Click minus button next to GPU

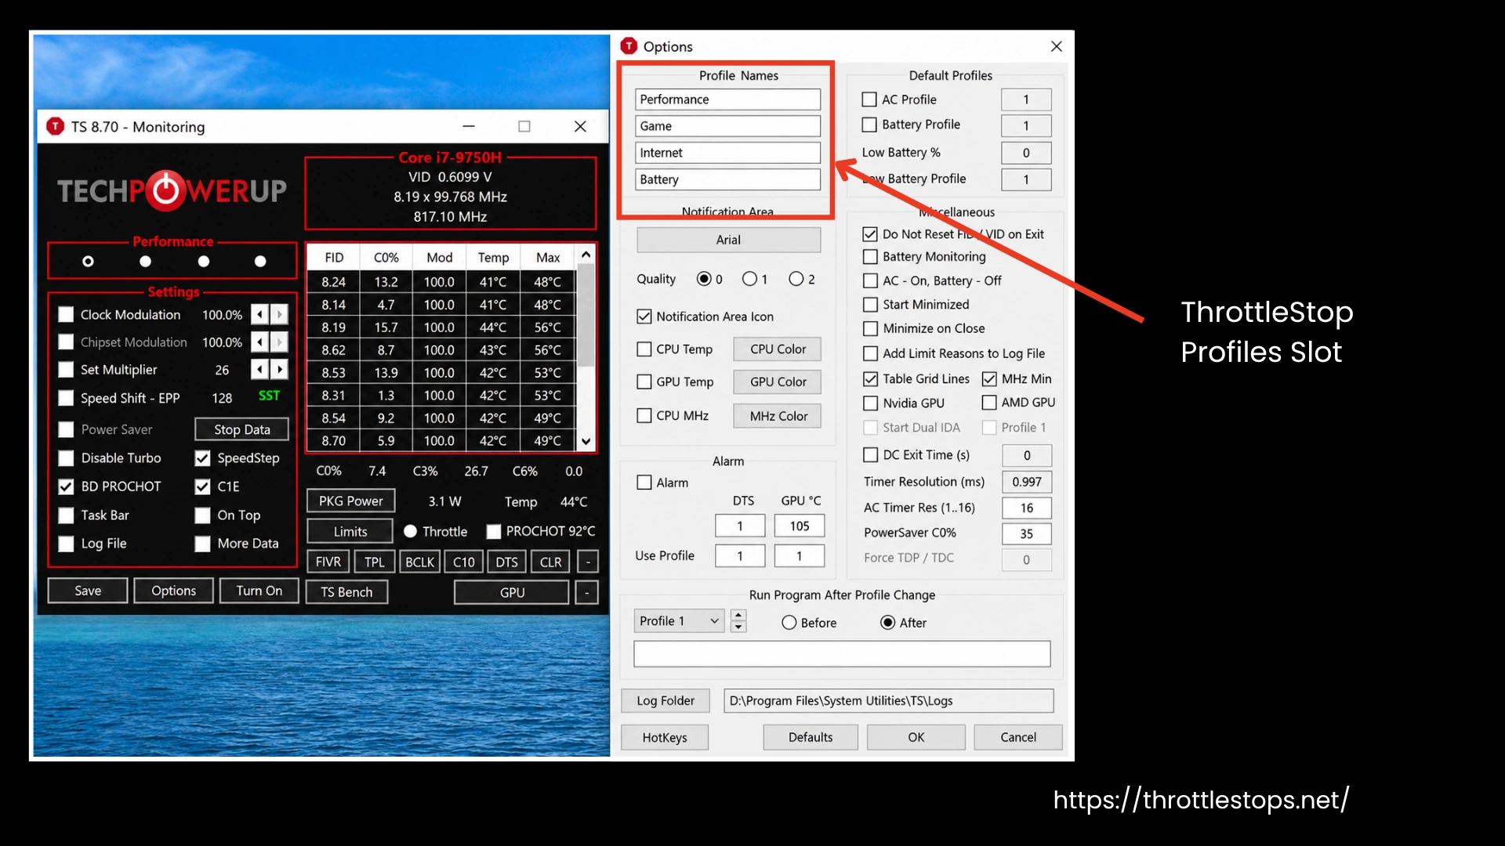[586, 593]
